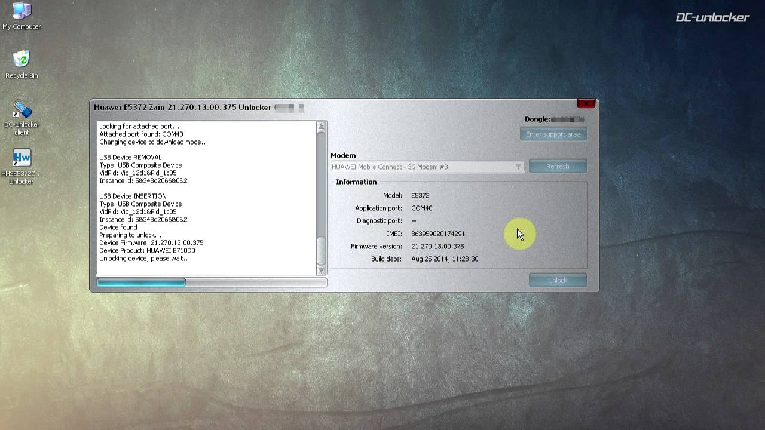Click the Dongle label

pos(537,119)
